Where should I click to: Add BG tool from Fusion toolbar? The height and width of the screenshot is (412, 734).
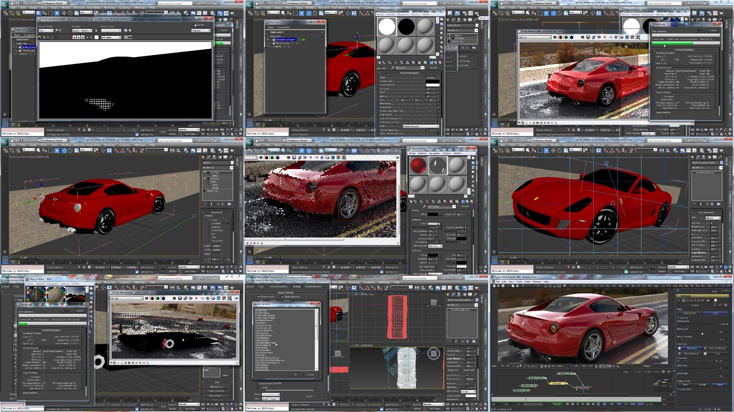pos(584,286)
